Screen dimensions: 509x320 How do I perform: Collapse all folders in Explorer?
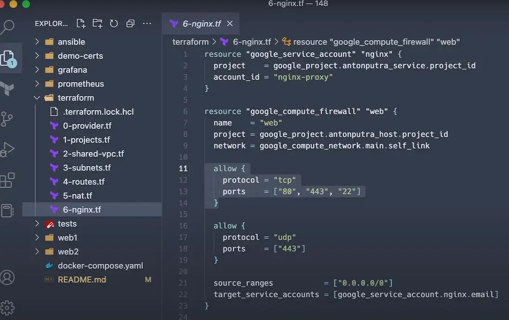[131, 24]
